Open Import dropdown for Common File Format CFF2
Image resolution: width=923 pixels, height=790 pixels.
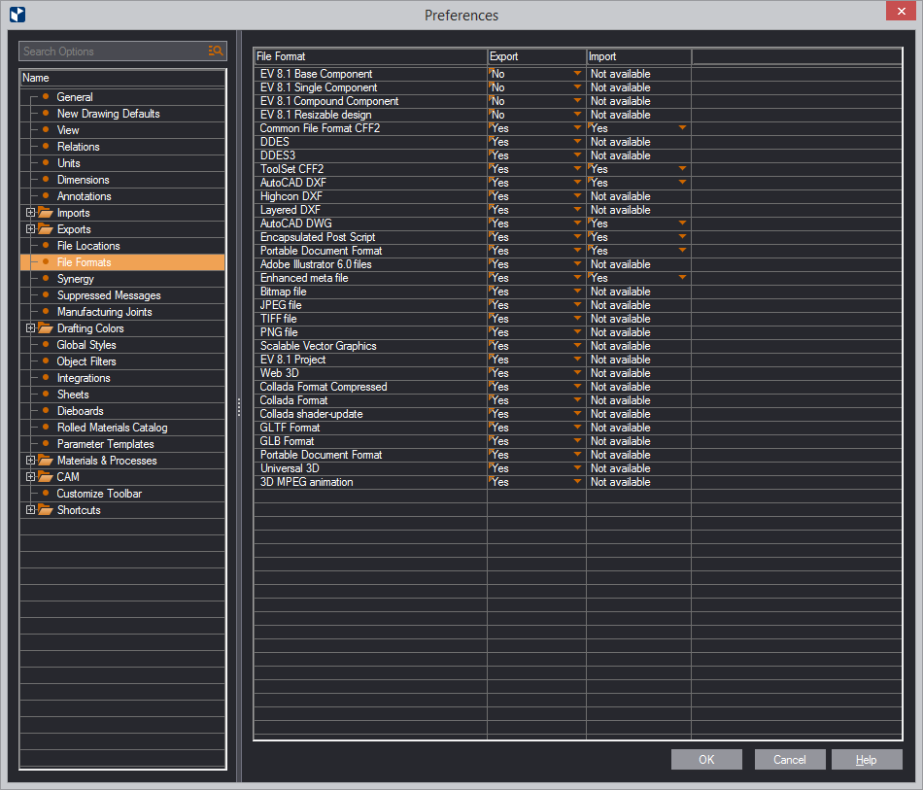click(x=682, y=127)
